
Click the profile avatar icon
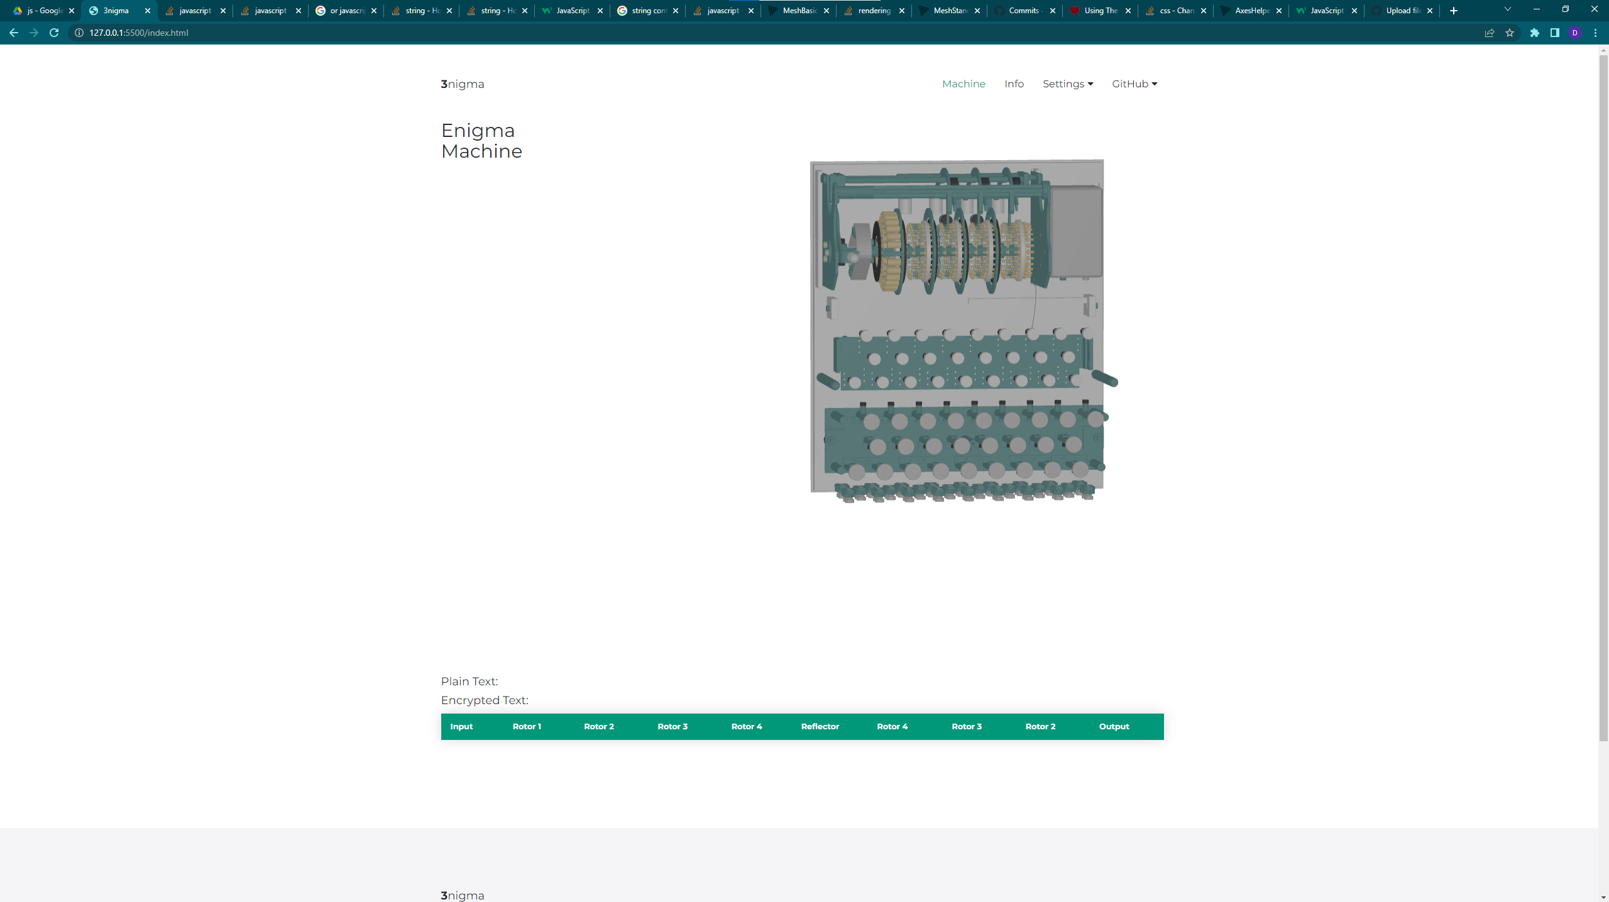(1575, 33)
